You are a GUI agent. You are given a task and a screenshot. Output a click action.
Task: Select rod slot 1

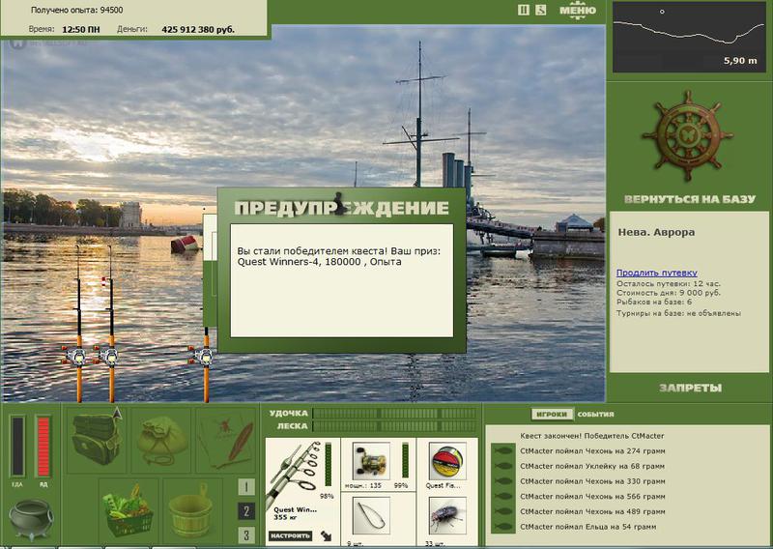click(246, 487)
